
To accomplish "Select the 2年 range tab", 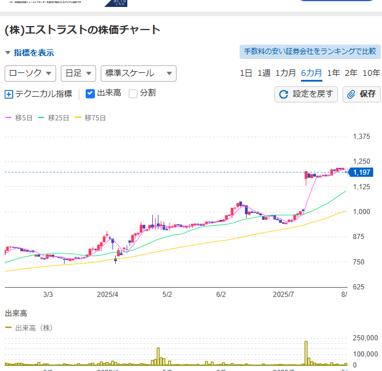I will 351,73.
